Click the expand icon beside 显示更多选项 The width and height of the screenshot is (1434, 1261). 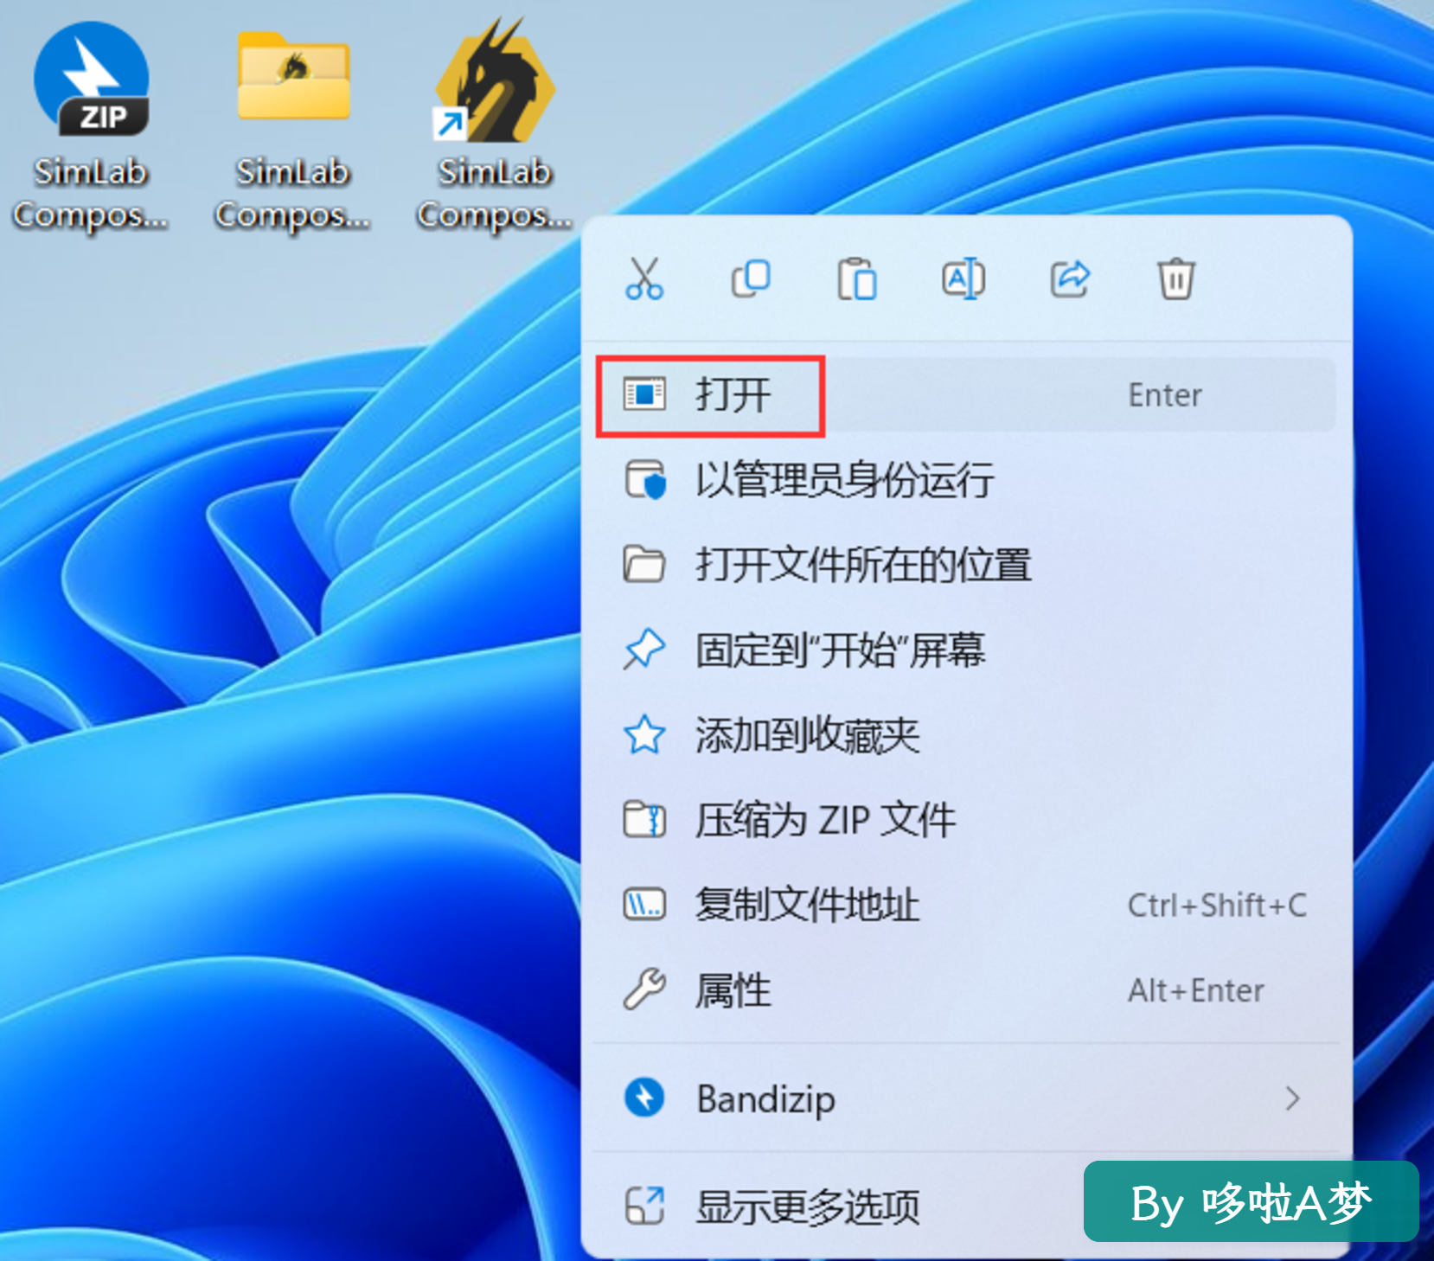(x=644, y=1206)
